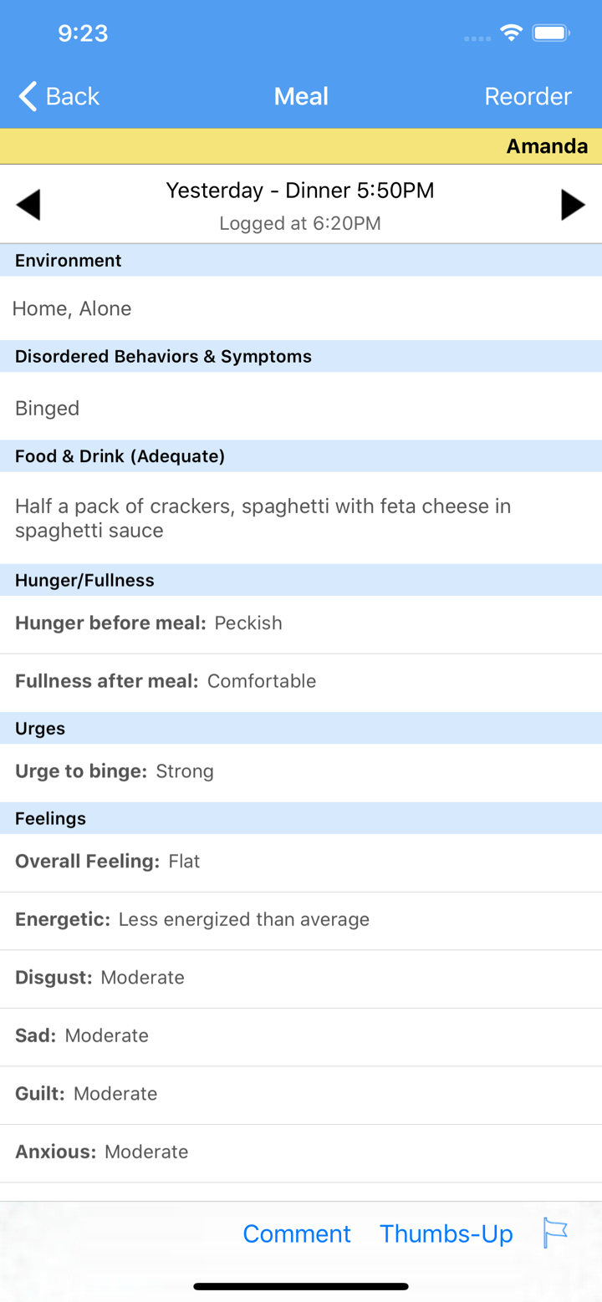The width and height of the screenshot is (602, 1302).
Task: Tap the Amanda banner
Action: (547, 145)
